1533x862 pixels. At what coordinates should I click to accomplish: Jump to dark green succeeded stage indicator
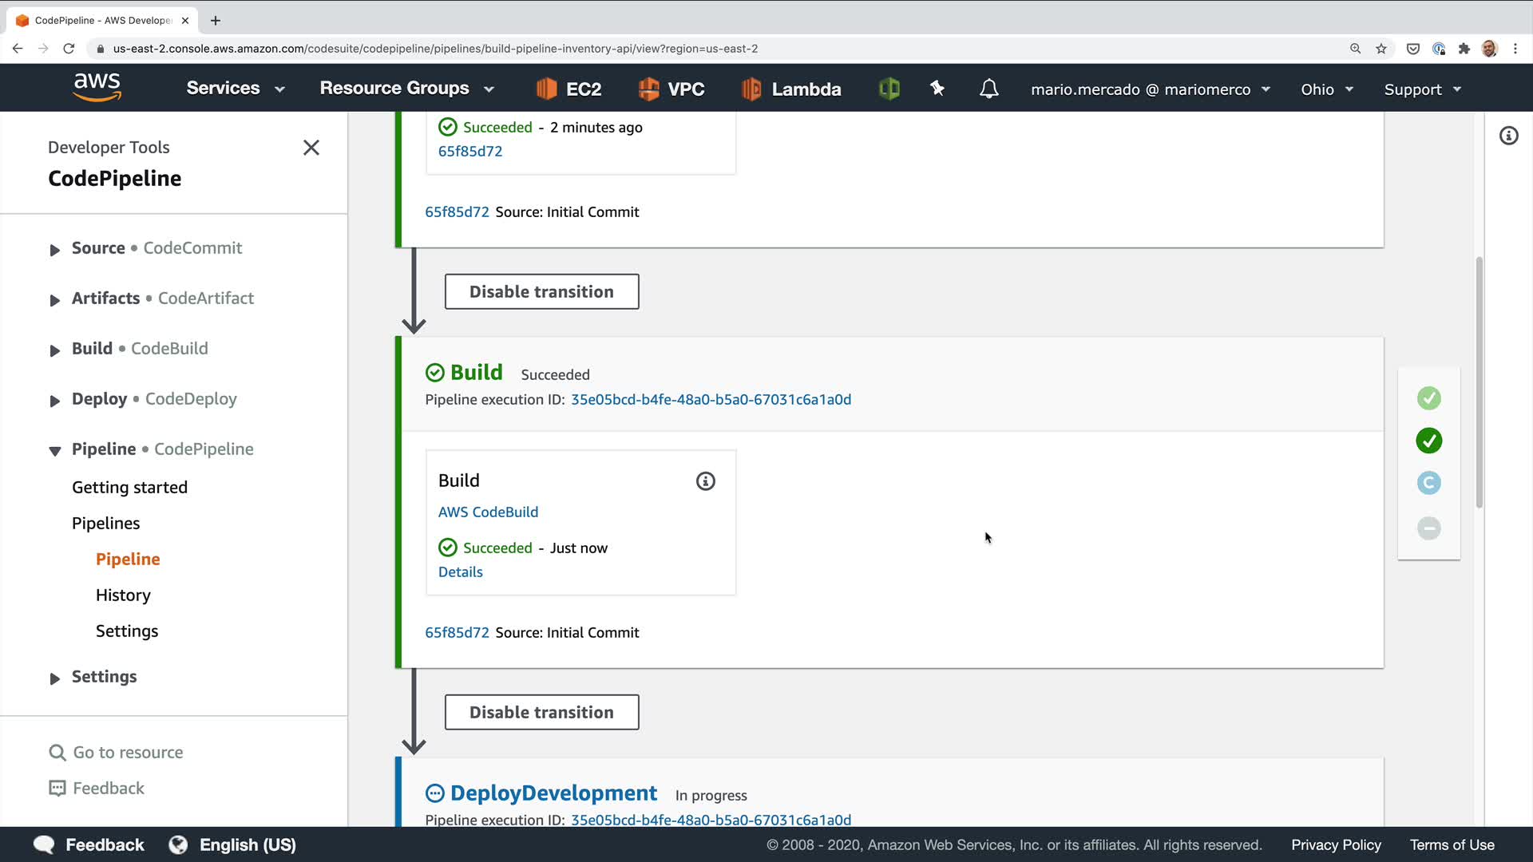click(1428, 441)
